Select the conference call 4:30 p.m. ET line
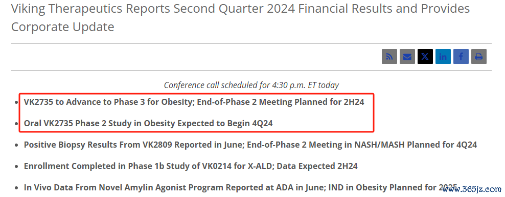 [251, 86]
